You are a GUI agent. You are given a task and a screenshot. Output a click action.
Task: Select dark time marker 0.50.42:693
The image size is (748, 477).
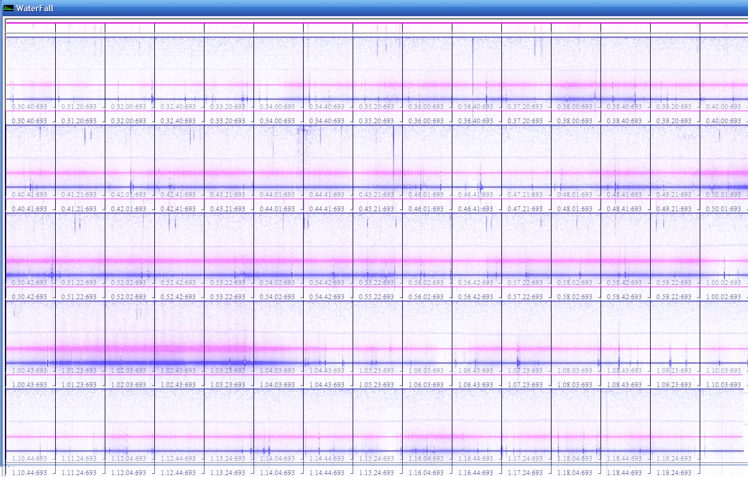coord(30,297)
